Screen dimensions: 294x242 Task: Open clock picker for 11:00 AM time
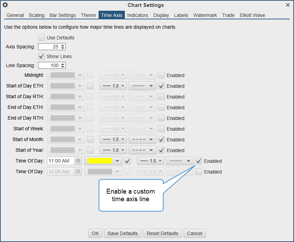[78, 161]
